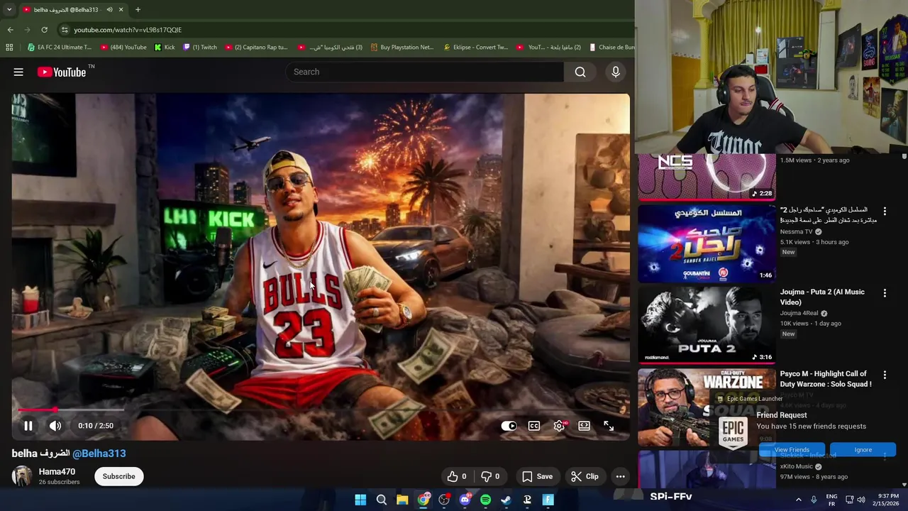The width and height of the screenshot is (908, 511).
Task: Open Windows taskbar search
Action: point(382,500)
